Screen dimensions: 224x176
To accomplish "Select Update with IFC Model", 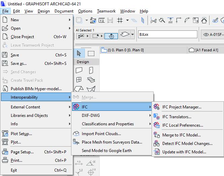I will pos(188,152).
